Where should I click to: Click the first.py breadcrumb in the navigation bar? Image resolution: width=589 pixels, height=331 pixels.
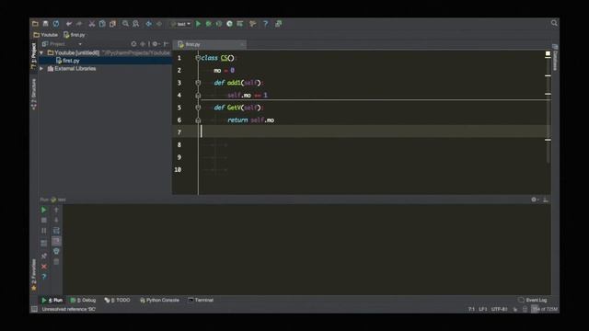click(x=75, y=35)
